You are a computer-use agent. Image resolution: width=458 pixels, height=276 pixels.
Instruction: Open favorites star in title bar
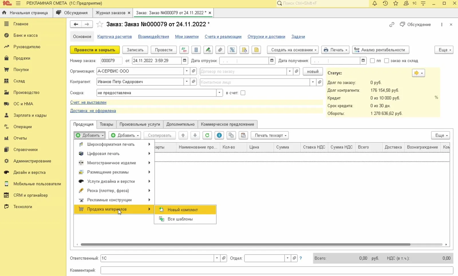[396, 3]
